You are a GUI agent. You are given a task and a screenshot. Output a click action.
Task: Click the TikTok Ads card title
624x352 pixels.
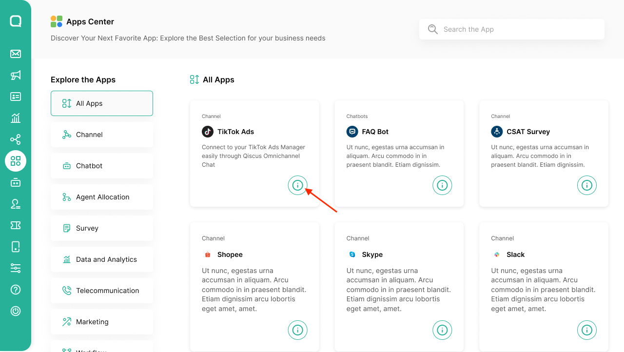[235, 132]
